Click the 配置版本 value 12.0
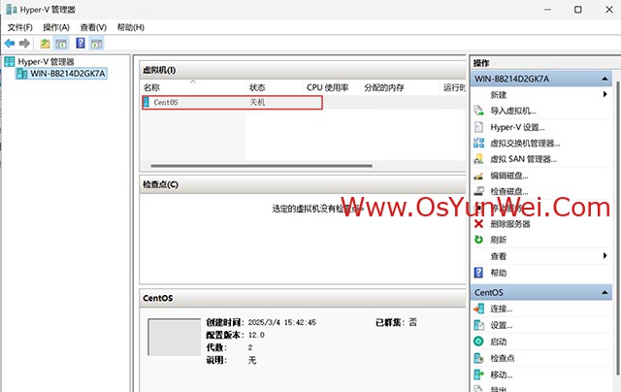Screen dimensions: 621x392 [256, 335]
